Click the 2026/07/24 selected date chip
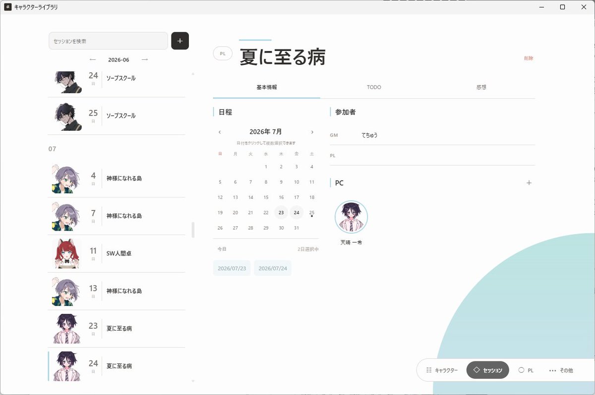Image resolution: width=595 pixels, height=395 pixels. pos(273,268)
